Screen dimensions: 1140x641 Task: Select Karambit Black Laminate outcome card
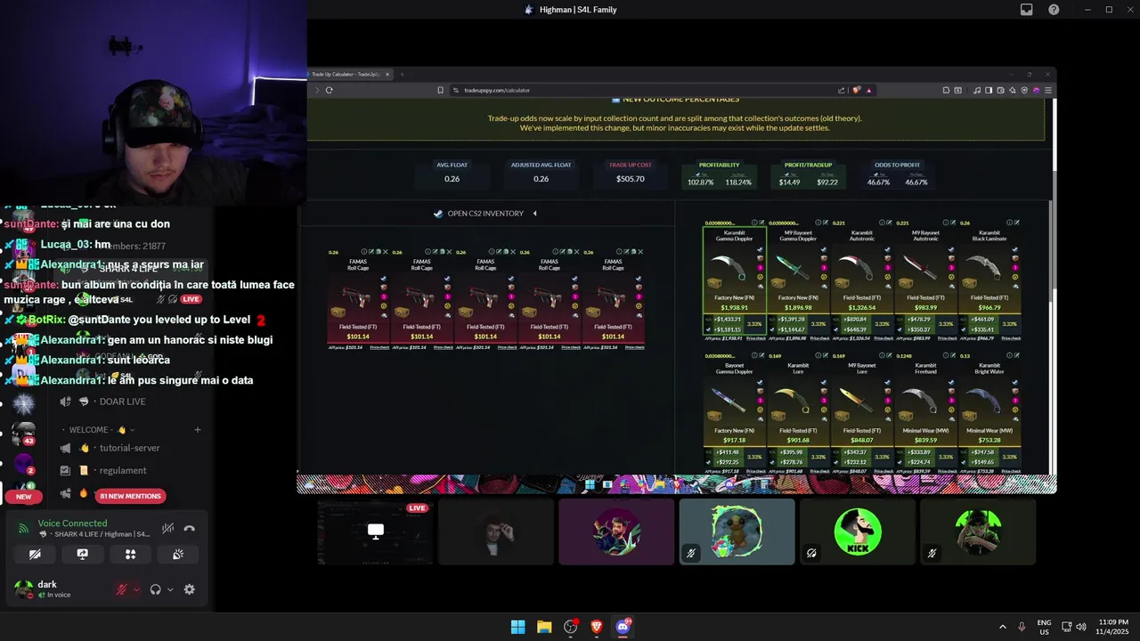coord(989,280)
